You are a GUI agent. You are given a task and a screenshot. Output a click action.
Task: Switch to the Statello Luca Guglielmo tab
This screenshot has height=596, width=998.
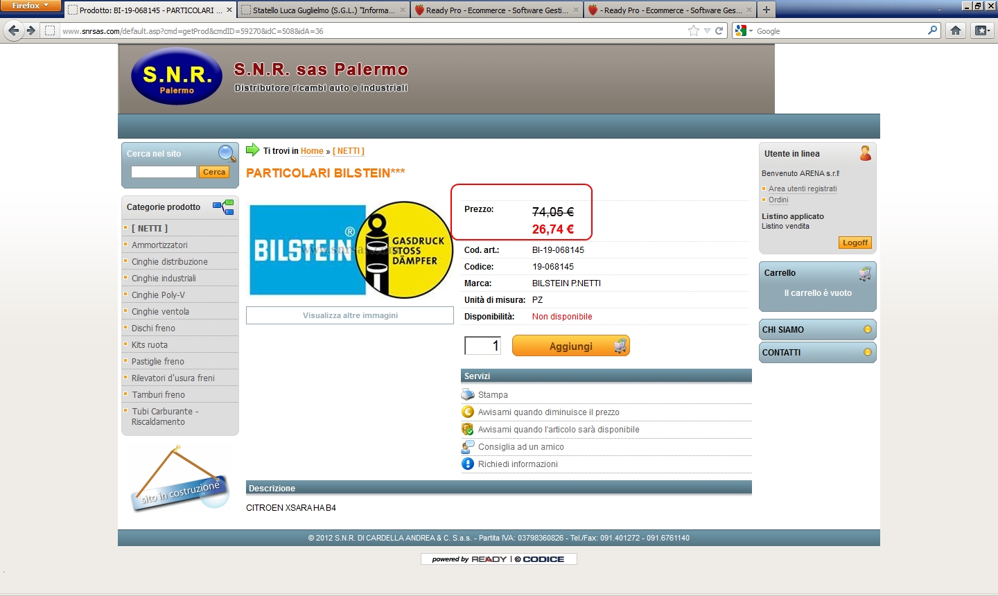[x=324, y=10]
